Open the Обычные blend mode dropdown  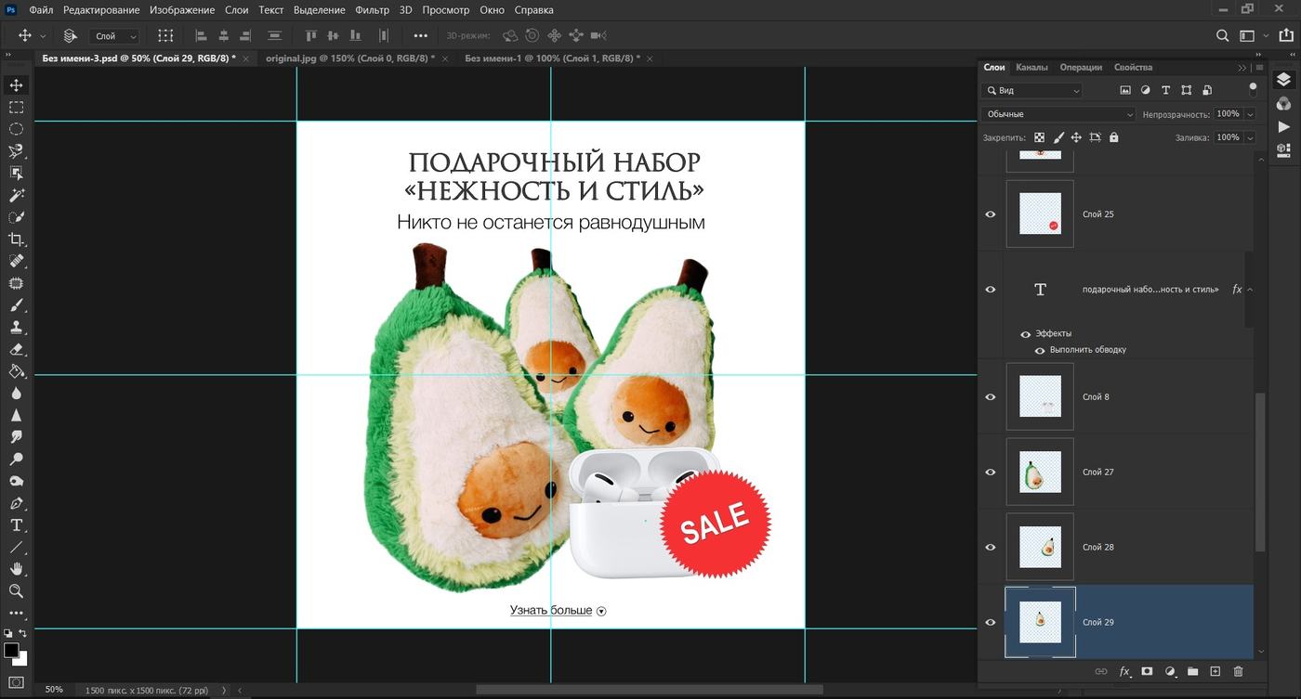[x=1058, y=114]
